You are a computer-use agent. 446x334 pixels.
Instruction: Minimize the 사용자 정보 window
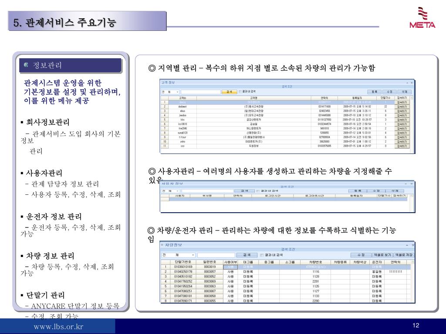coord(406,184)
